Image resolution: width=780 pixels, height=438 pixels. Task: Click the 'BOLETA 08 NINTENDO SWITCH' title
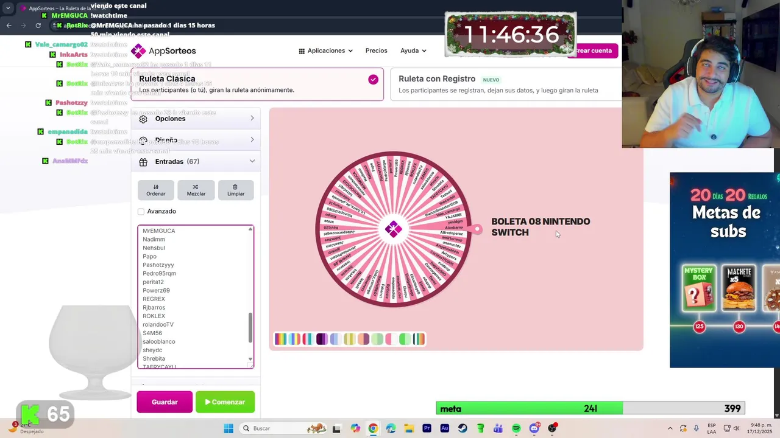[x=541, y=227]
